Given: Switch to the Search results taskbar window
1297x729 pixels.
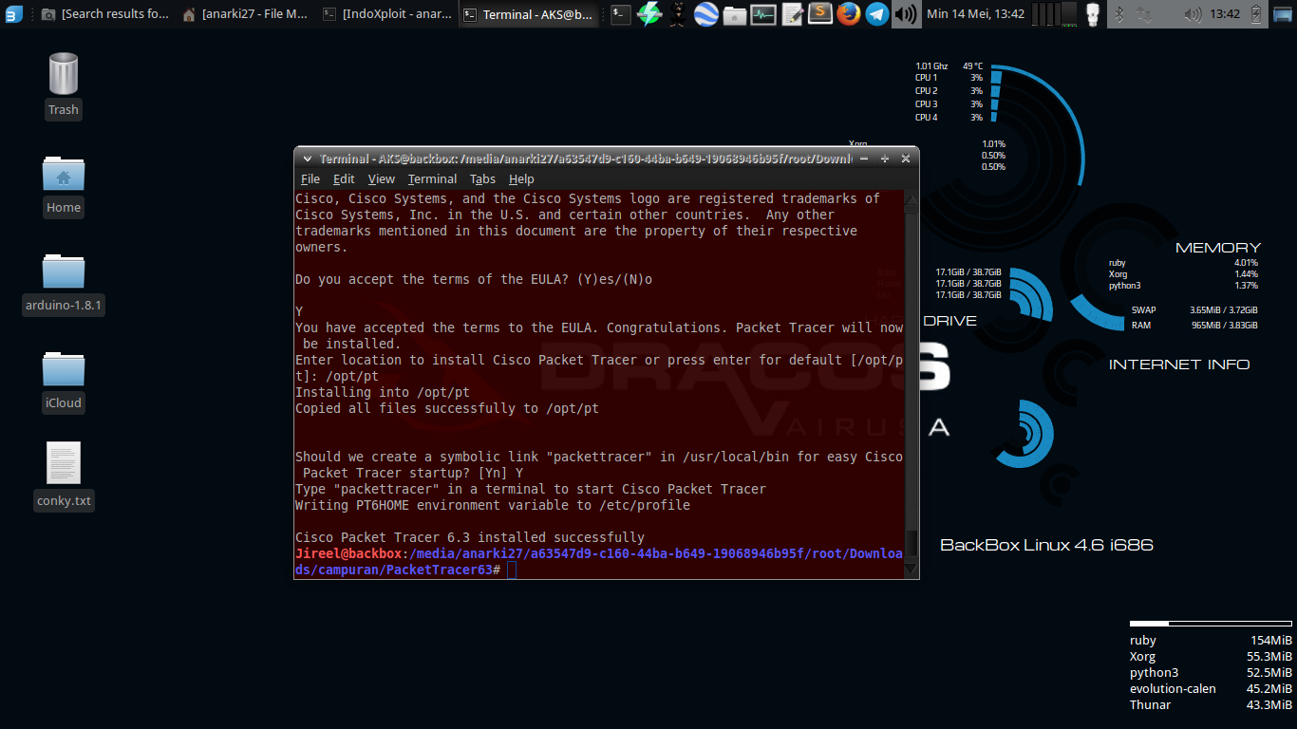Looking at the screenshot, I should 104,14.
